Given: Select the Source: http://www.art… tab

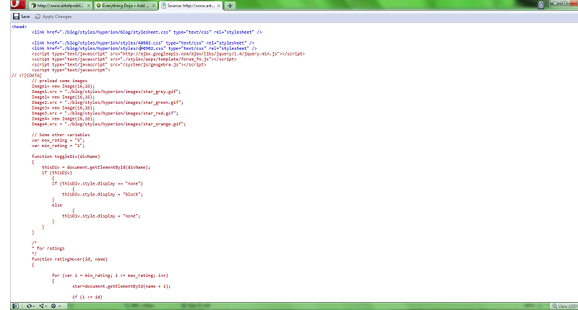Looking at the screenshot, I should pyautogui.click(x=191, y=6).
